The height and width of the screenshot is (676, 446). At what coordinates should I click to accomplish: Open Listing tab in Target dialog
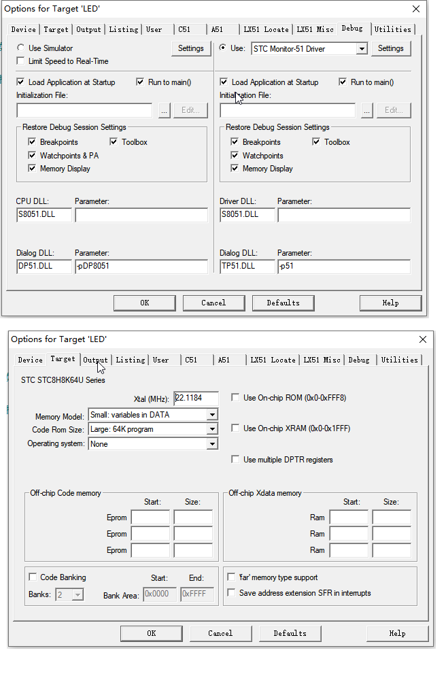pos(130,360)
